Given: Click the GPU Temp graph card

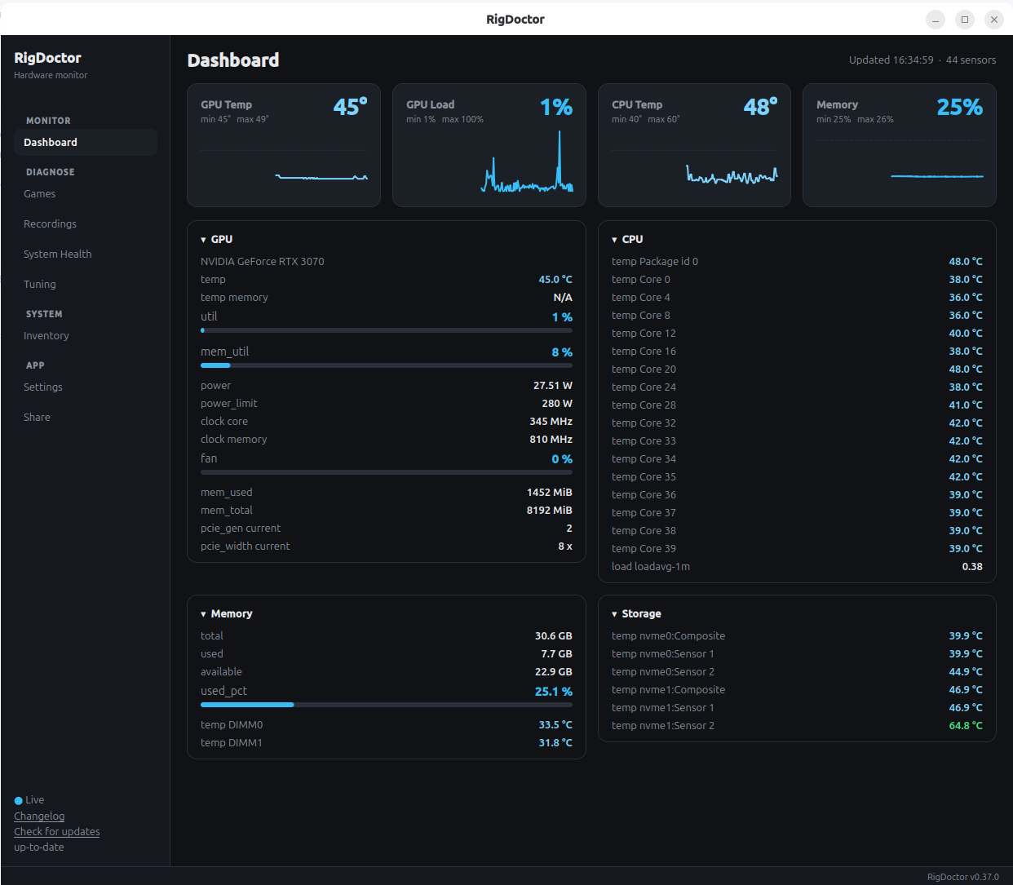Looking at the screenshot, I should click(284, 145).
